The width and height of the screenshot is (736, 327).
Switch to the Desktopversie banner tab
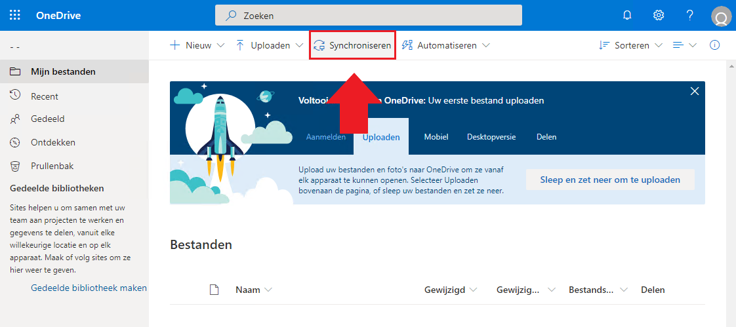point(491,137)
